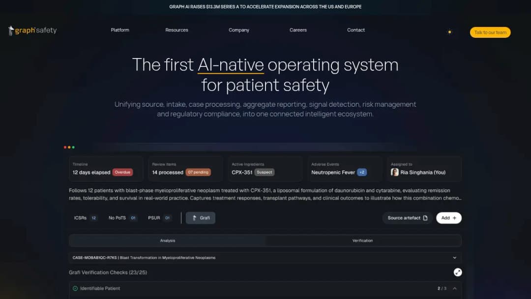The height and width of the screenshot is (299, 531).
Task: Click the Talk to our team button
Action: click(490, 32)
